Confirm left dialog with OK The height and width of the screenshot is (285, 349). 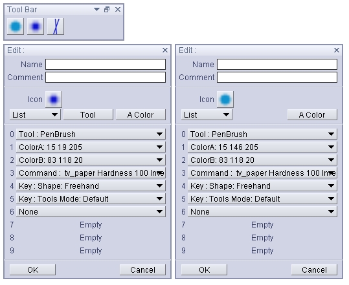point(32,269)
